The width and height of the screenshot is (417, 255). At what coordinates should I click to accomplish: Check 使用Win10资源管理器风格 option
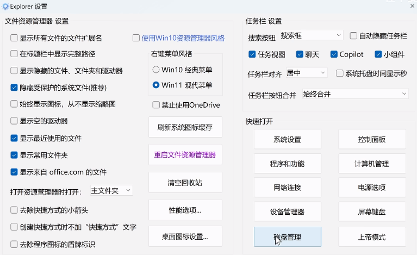coord(137,39)
